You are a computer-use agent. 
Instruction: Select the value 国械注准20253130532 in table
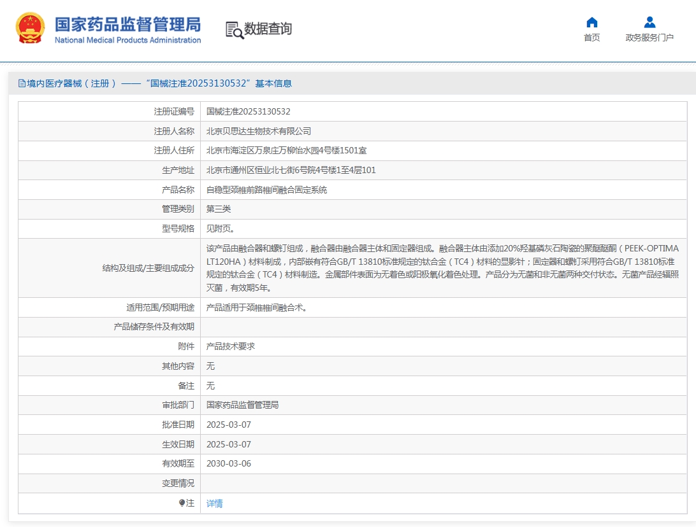(x=248, y=111)
